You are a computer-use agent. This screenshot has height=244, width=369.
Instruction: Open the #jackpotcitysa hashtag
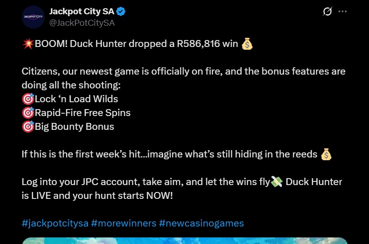(55, 223)
